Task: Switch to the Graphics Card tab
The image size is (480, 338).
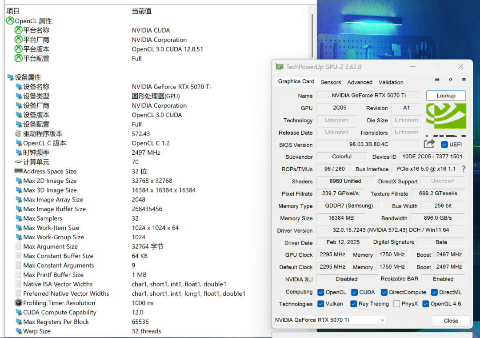Action: 296,81
